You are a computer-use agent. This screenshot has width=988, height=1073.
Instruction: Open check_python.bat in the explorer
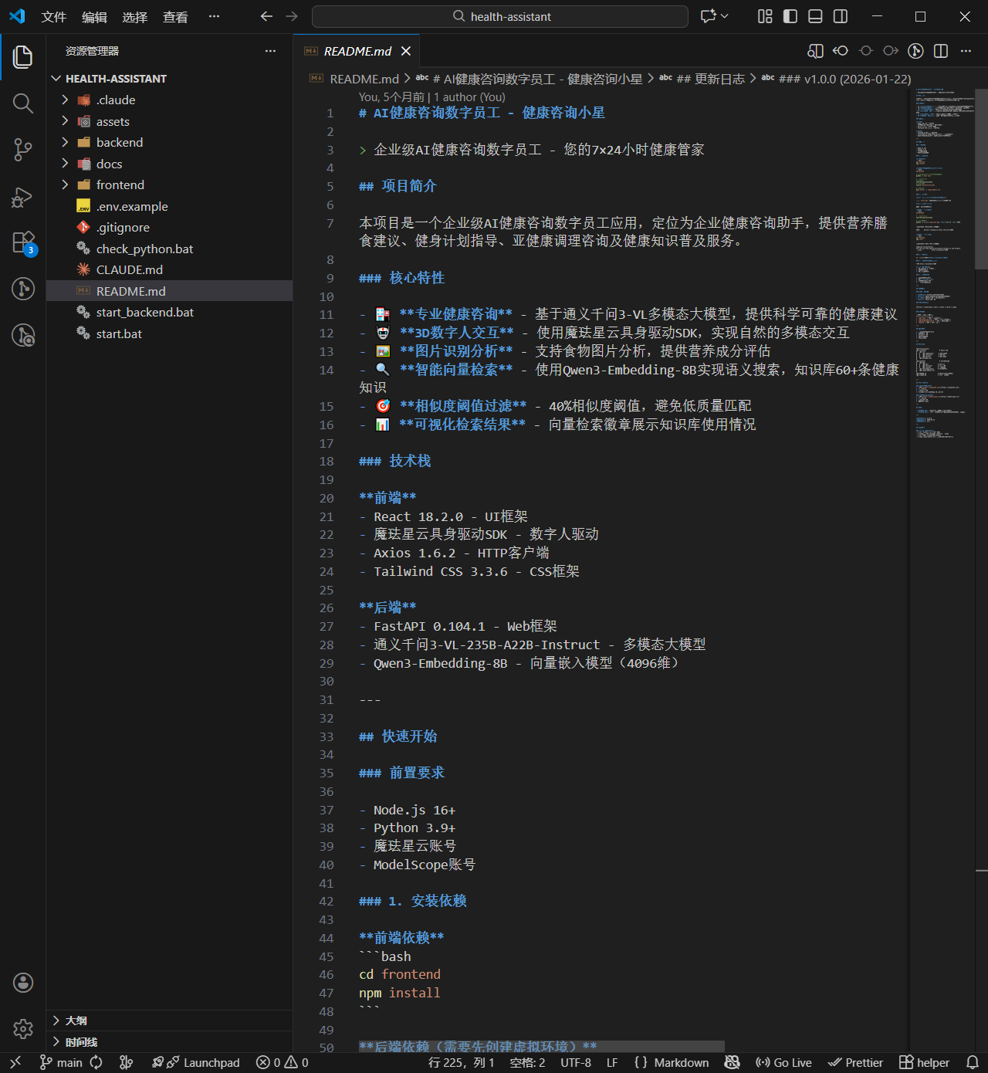(170, 249)
